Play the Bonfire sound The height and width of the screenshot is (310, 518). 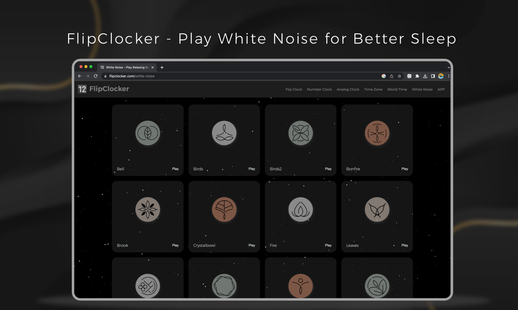click(405, 169)
